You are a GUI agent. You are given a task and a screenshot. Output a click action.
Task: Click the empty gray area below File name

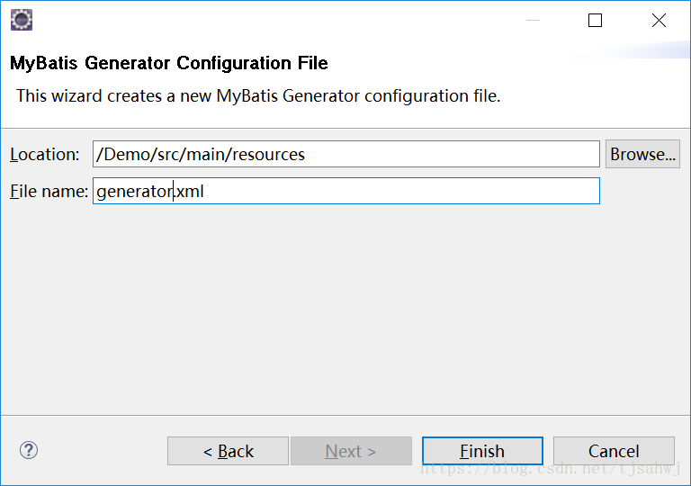point(345,309)
